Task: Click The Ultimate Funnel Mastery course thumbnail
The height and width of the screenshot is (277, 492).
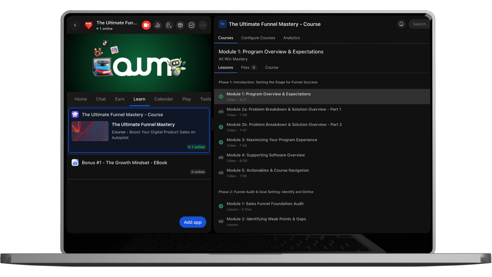Action: (90, 131)
